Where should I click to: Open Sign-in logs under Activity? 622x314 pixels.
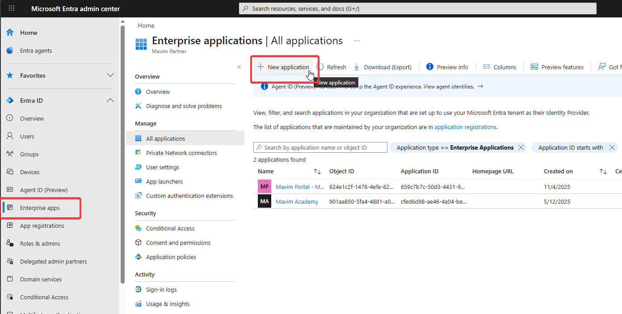(x=161, y=289)
